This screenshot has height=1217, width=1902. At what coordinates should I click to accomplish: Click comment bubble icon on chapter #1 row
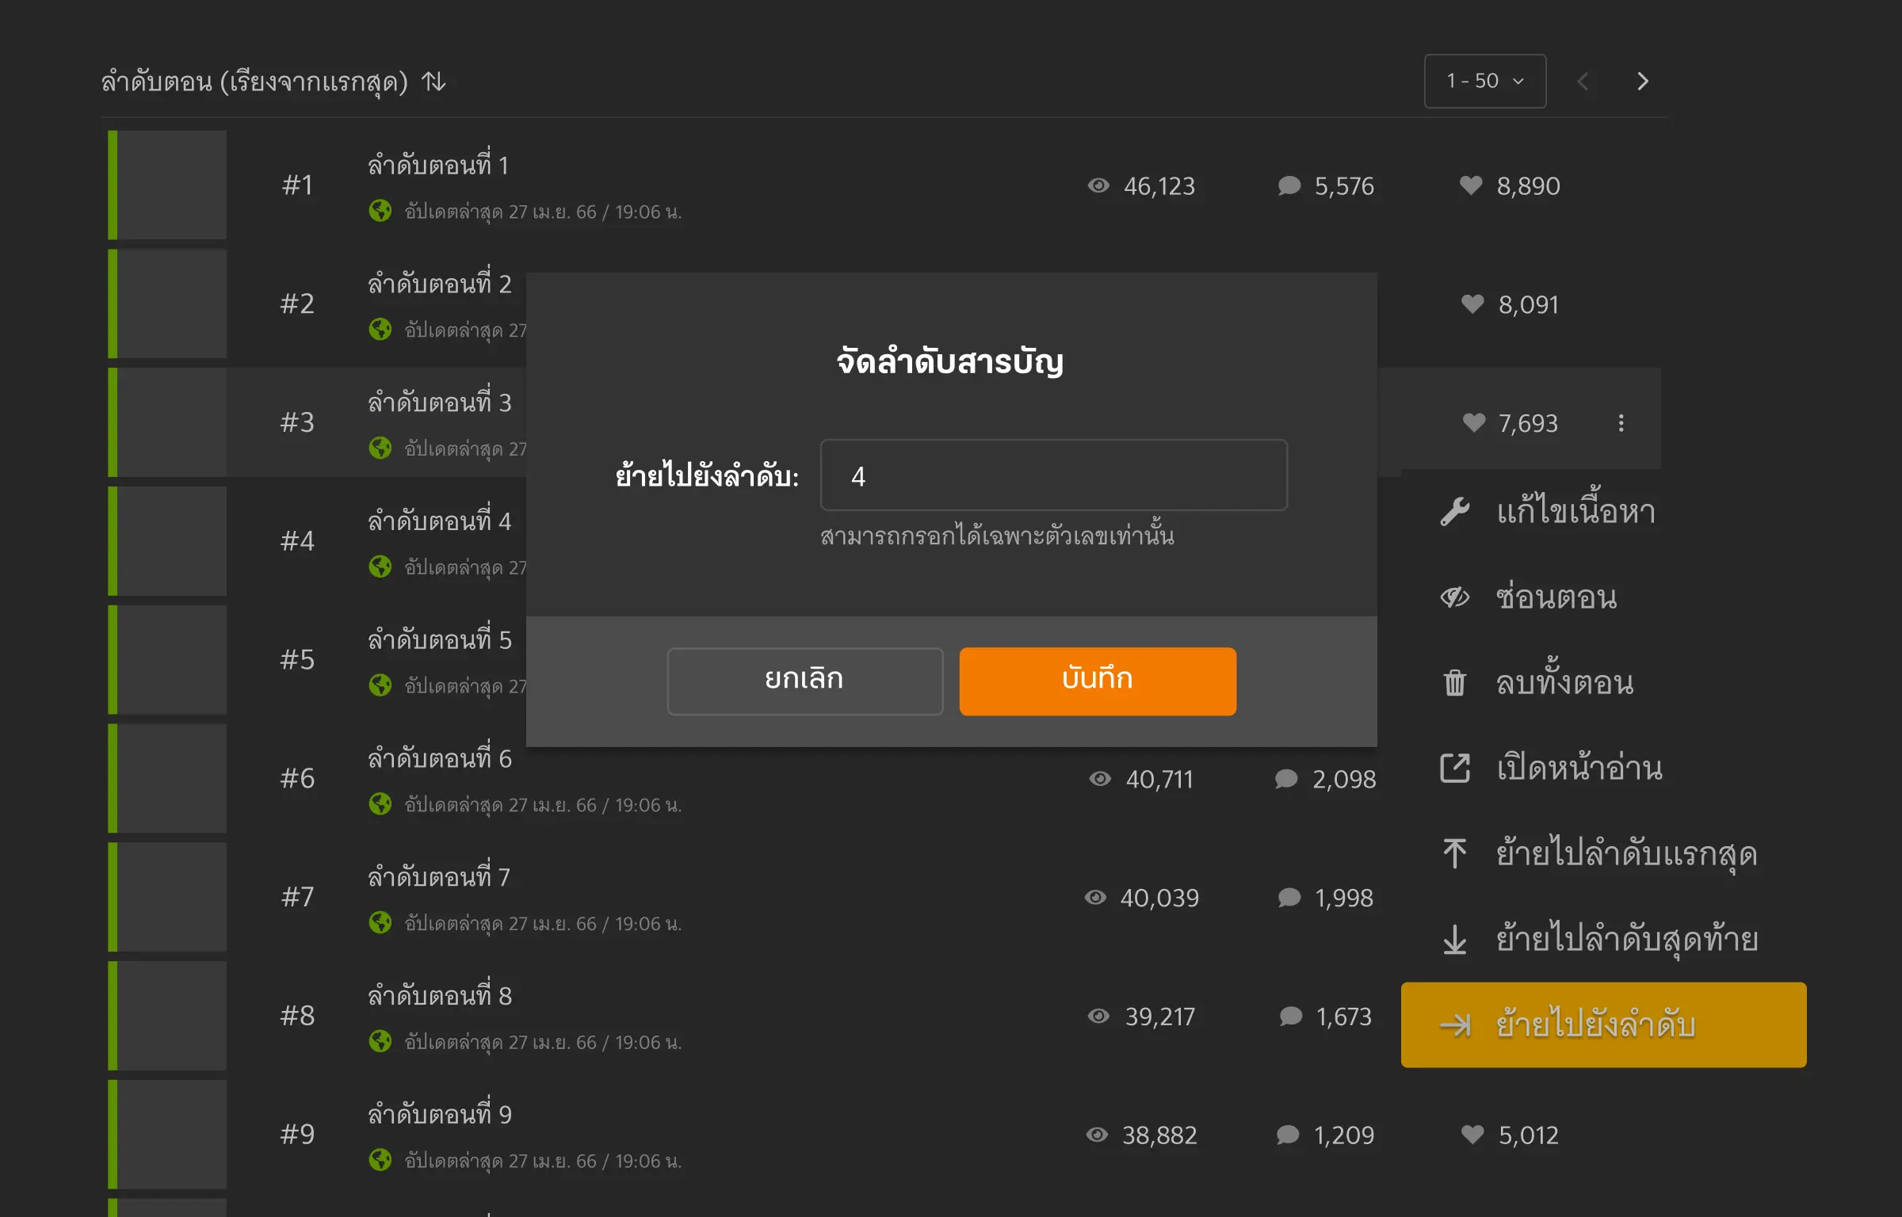1289,185
